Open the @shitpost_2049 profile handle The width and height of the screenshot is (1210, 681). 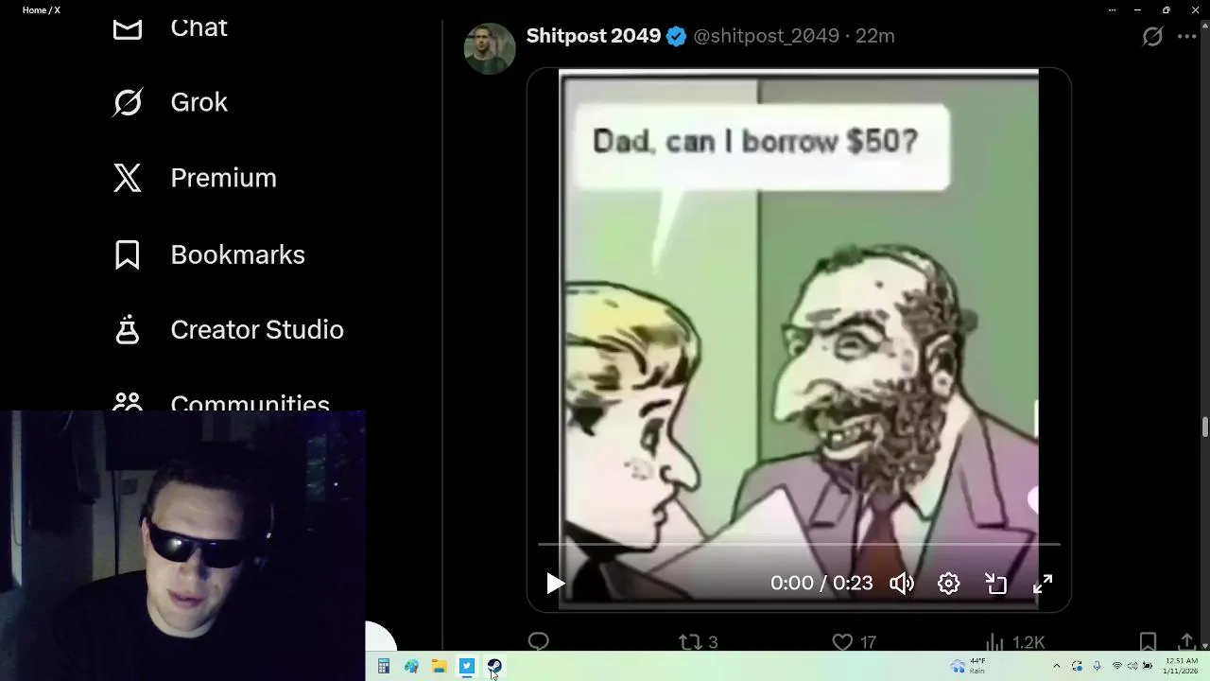click(766, 36)
